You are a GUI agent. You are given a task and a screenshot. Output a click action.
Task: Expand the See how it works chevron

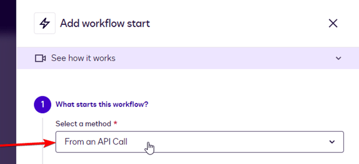338,58
